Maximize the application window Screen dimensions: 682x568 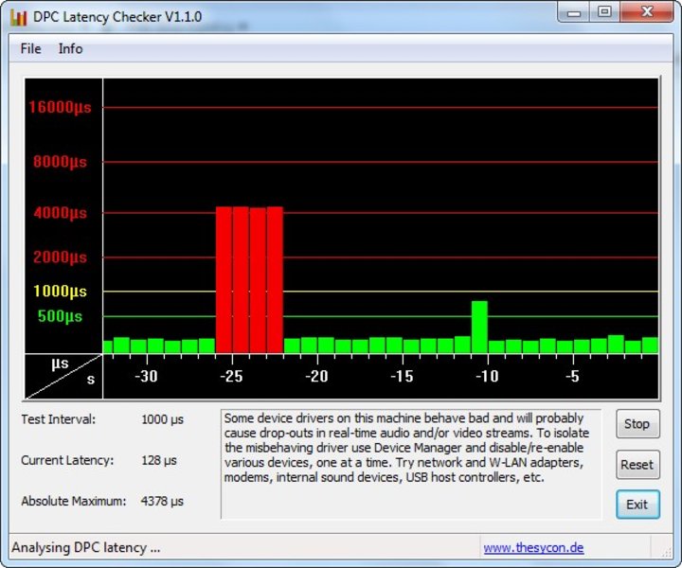(x=604, y=12)
